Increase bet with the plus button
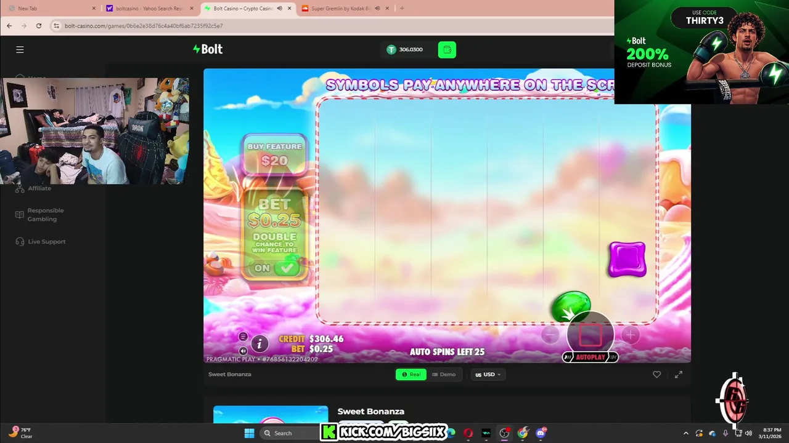Screen dimensions: 789x443 click(x=629, y=335)
